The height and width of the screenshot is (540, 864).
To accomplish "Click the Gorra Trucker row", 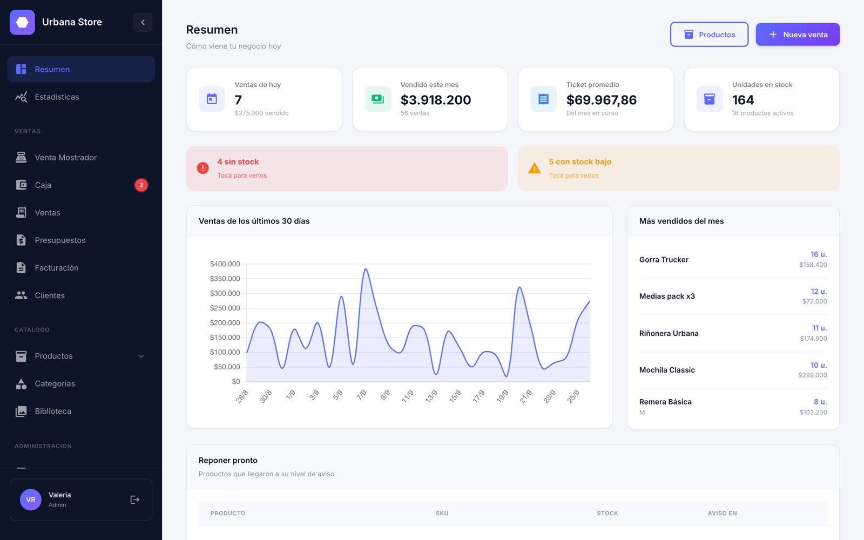I will [733, 259].
